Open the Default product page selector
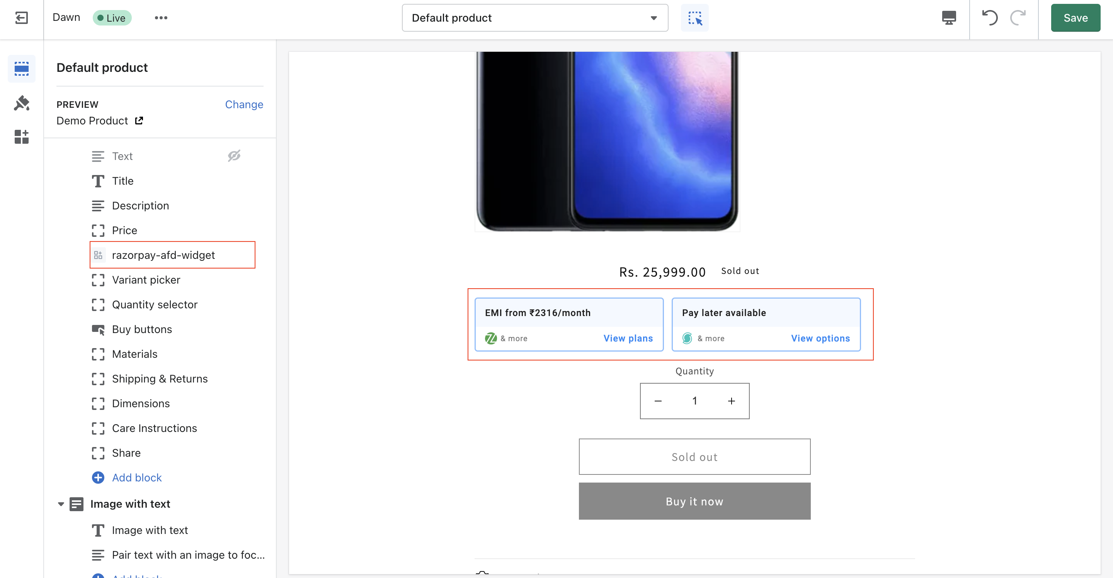The height and width of the screenshot is (578, 1113). pos(534,18)
